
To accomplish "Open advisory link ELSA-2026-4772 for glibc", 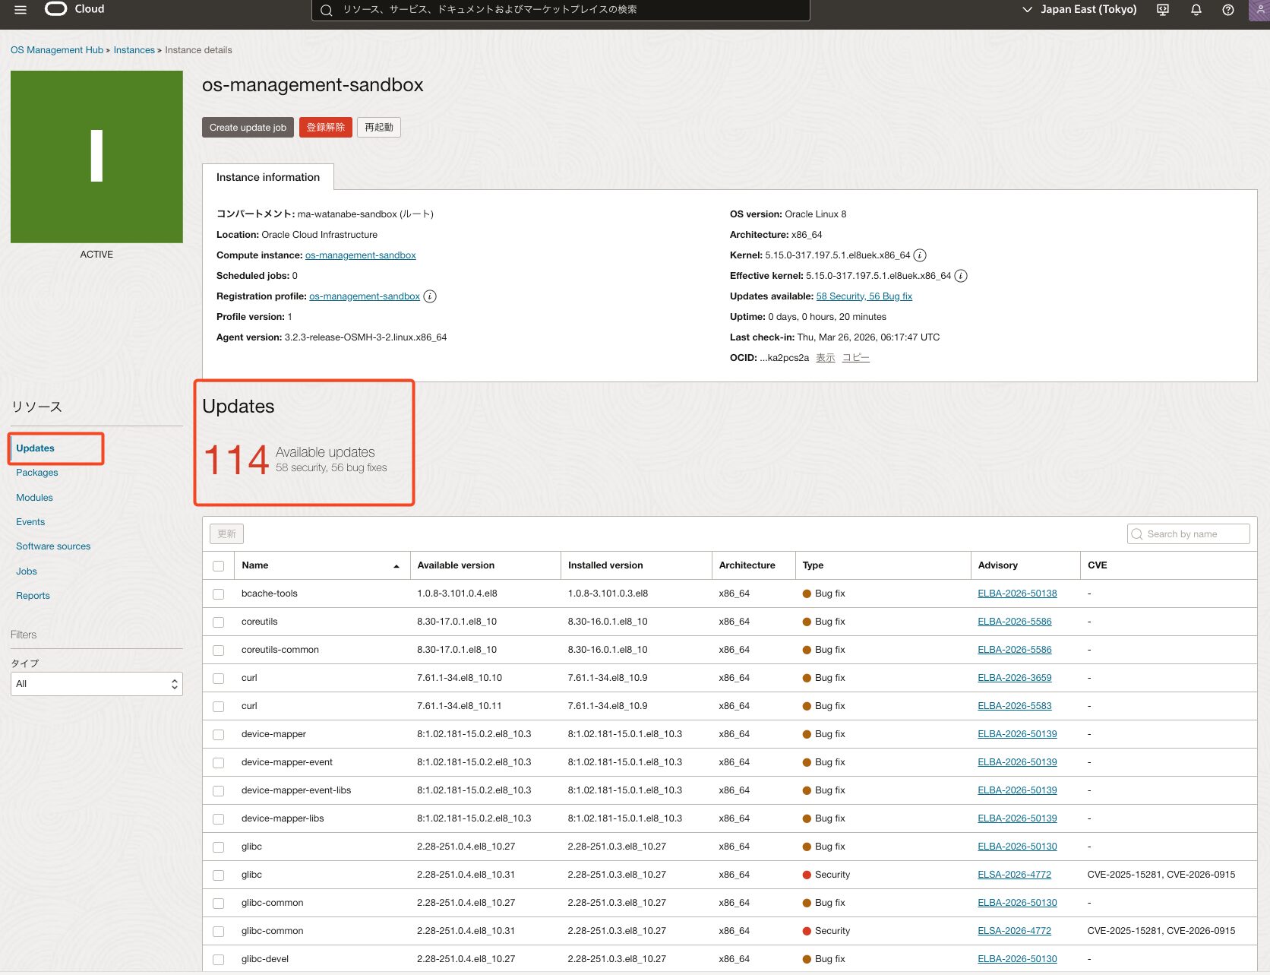I will coord(1014,875).
